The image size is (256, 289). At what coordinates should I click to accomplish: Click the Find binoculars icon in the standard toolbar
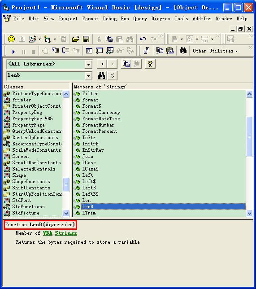tap(130, 39)
